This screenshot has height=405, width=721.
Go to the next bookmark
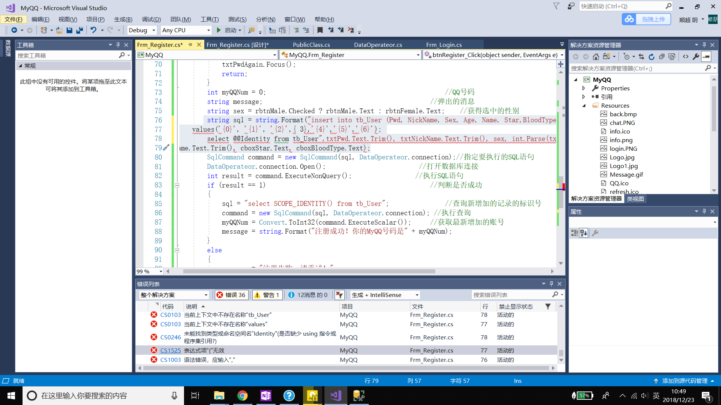(341, 30)
